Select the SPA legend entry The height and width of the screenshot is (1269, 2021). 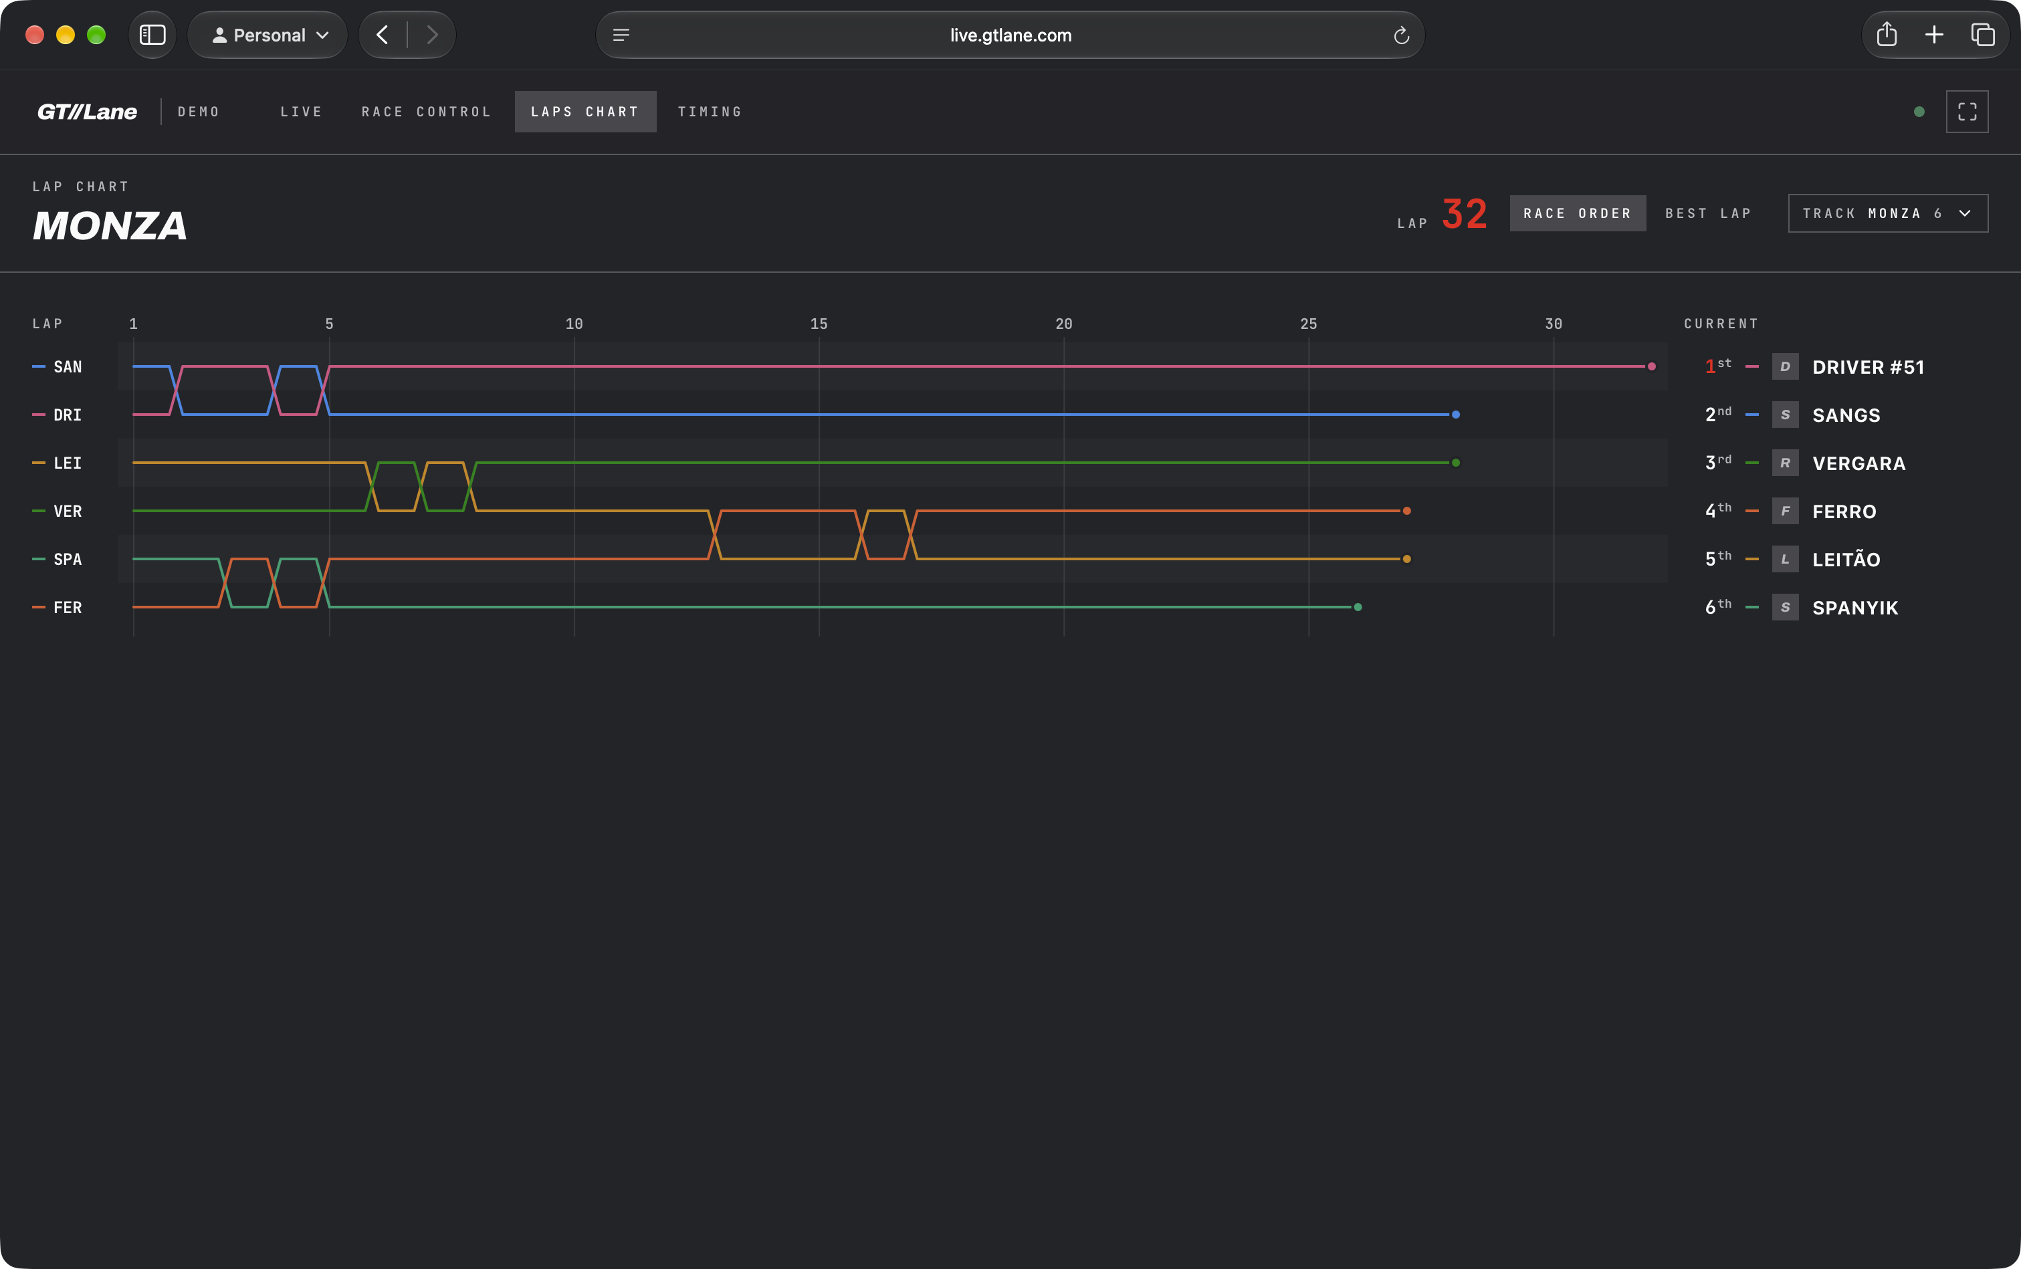tap(58, 559)
